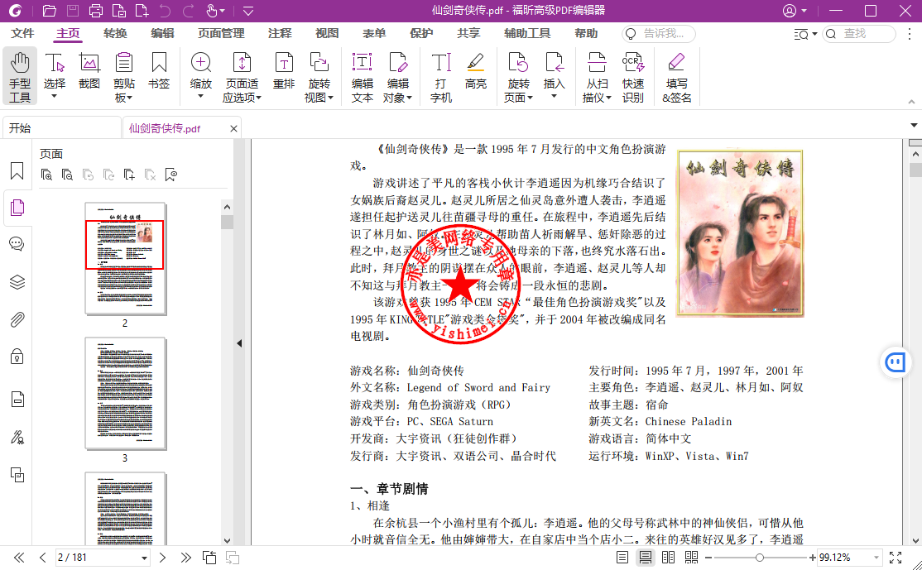Switch to the 开始 start document tab
The width and height of the screenshot is (922, 570).
[61, 128]
